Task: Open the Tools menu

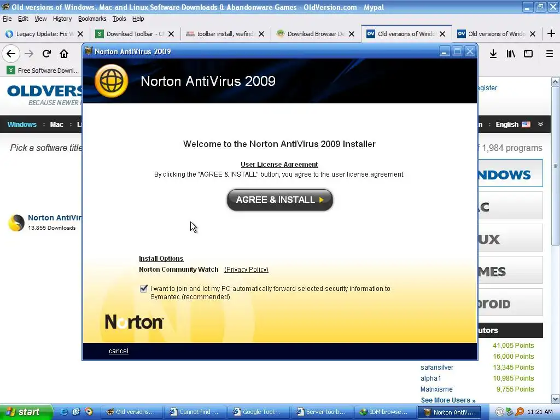Action: (x=119, y=19)
